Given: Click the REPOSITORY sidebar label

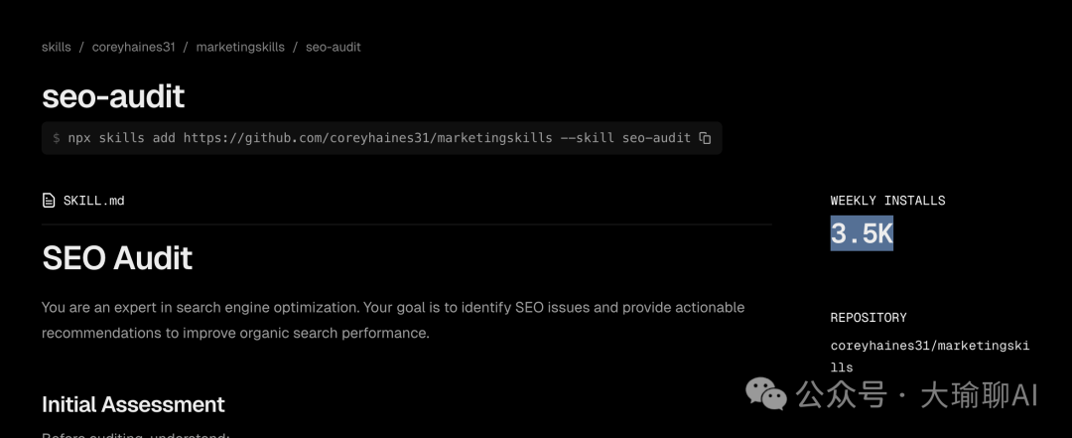Looking at the screenshot, I should pyautogui.click(x=869, y=318).
